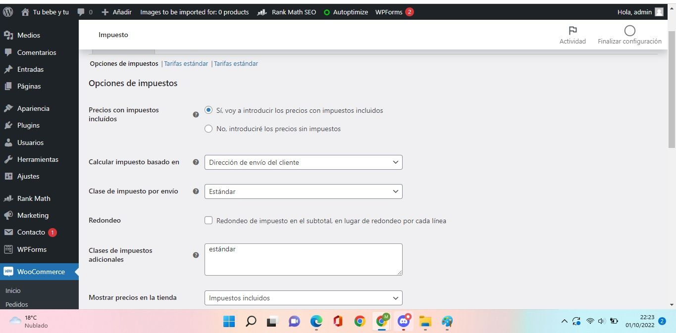This screenshot has height=333, width=676.
Task: Select No, precios sin impuestos
Action: click(208, 129)
